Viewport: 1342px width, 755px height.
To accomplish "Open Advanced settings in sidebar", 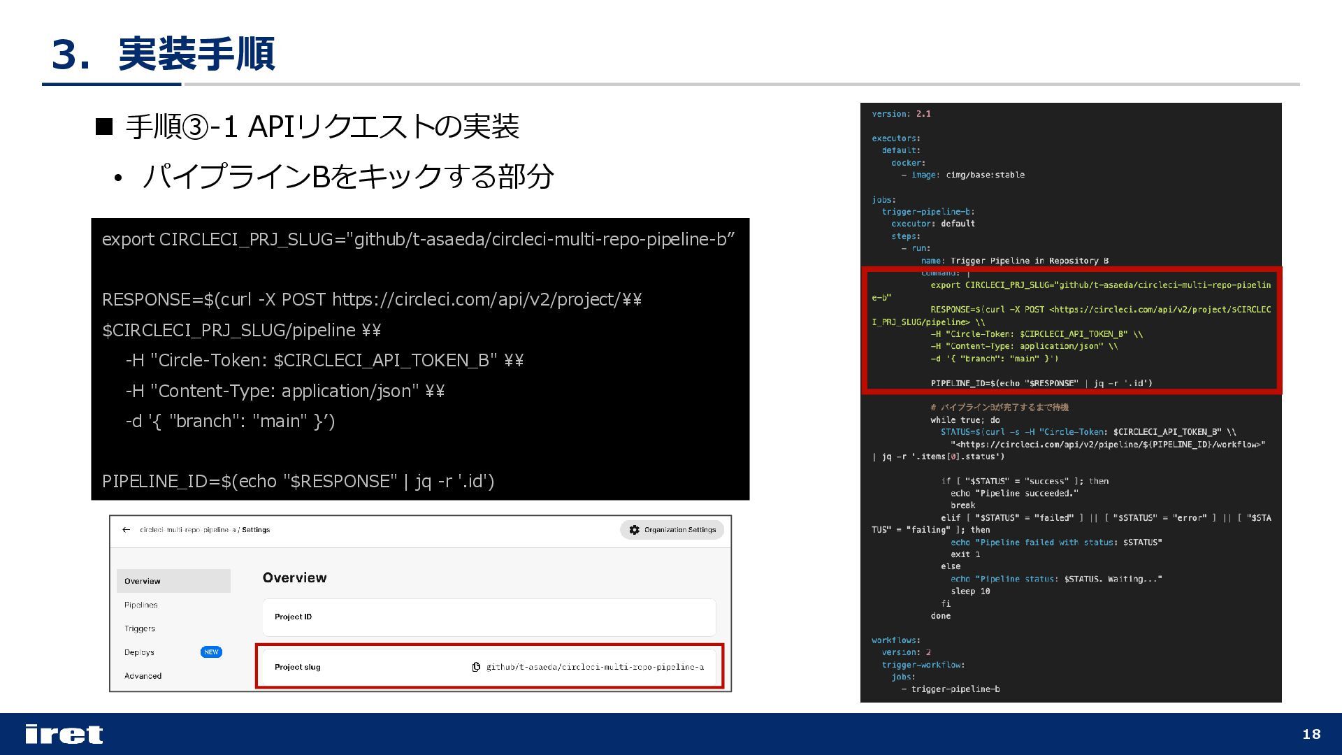I will (x=143, y=676).
